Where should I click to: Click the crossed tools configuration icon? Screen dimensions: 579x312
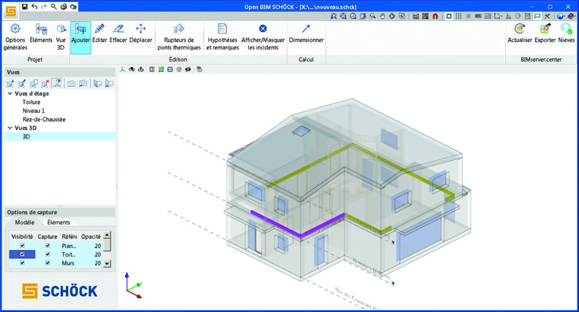point(547,16)
